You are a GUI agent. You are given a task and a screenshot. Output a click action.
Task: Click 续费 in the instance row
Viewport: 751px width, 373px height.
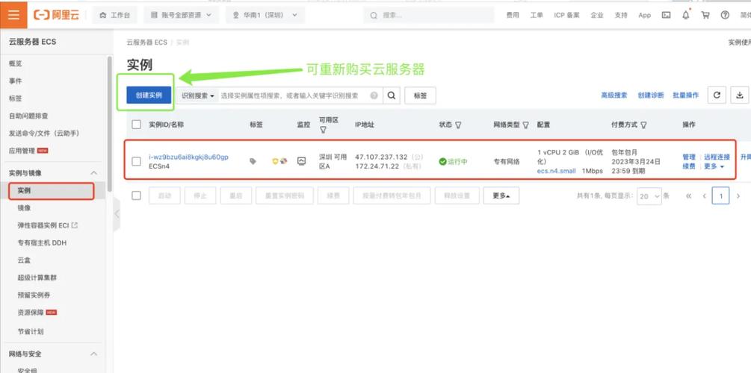point(689,166)
